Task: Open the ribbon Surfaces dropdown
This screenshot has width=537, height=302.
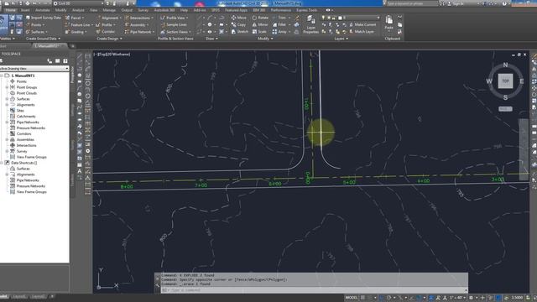Action: click(36, 32)
